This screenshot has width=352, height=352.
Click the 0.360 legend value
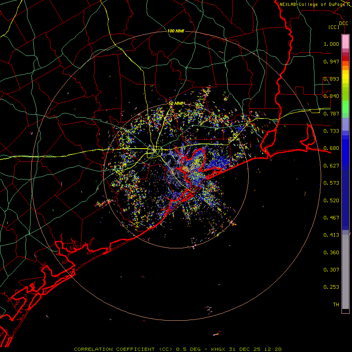tap(331, 253)
